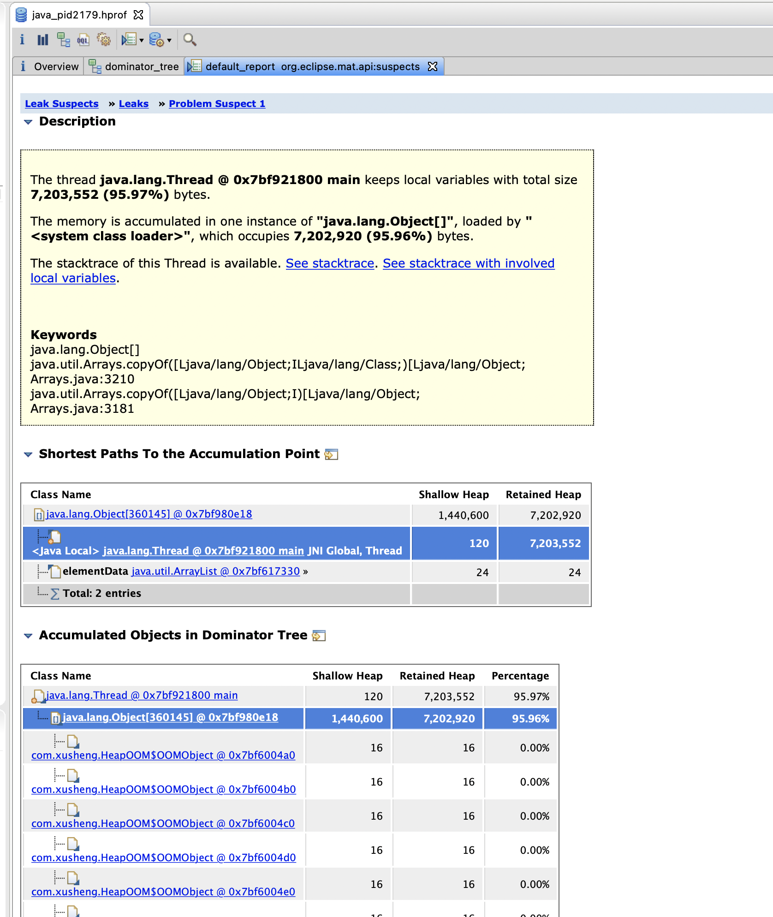Collapse the Shortest Paths To the Accumulation Point section
Screen dimensions: 773x917
[28, 454]
